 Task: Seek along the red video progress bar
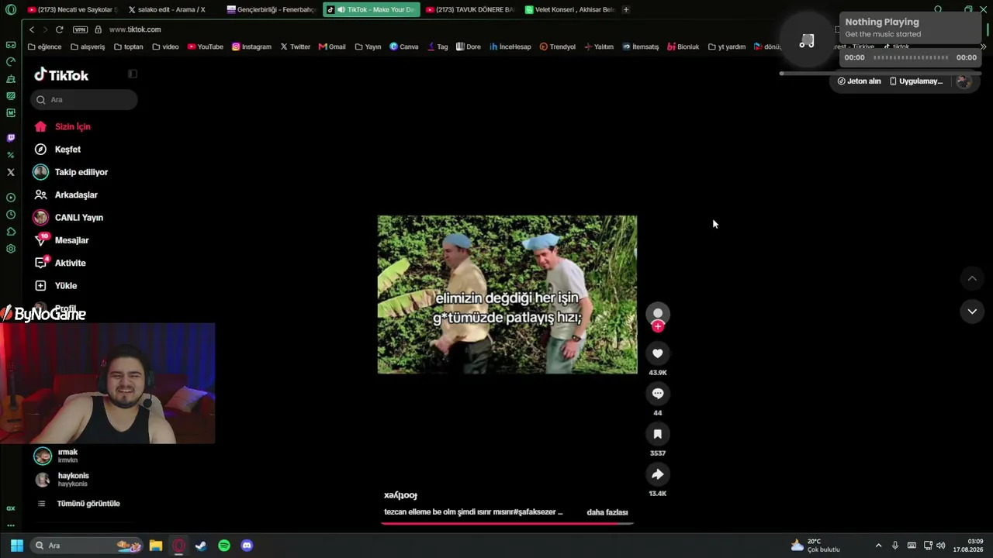507,523
